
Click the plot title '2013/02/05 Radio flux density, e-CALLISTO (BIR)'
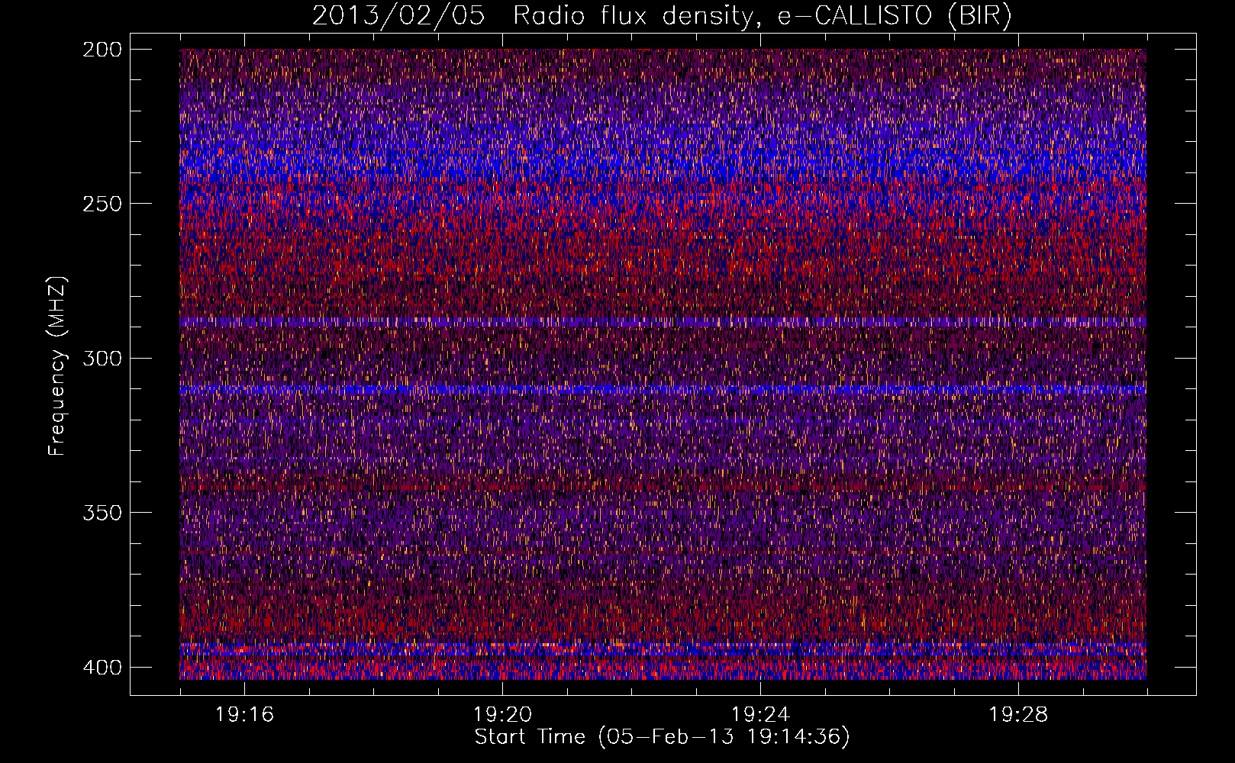[662, 16]
